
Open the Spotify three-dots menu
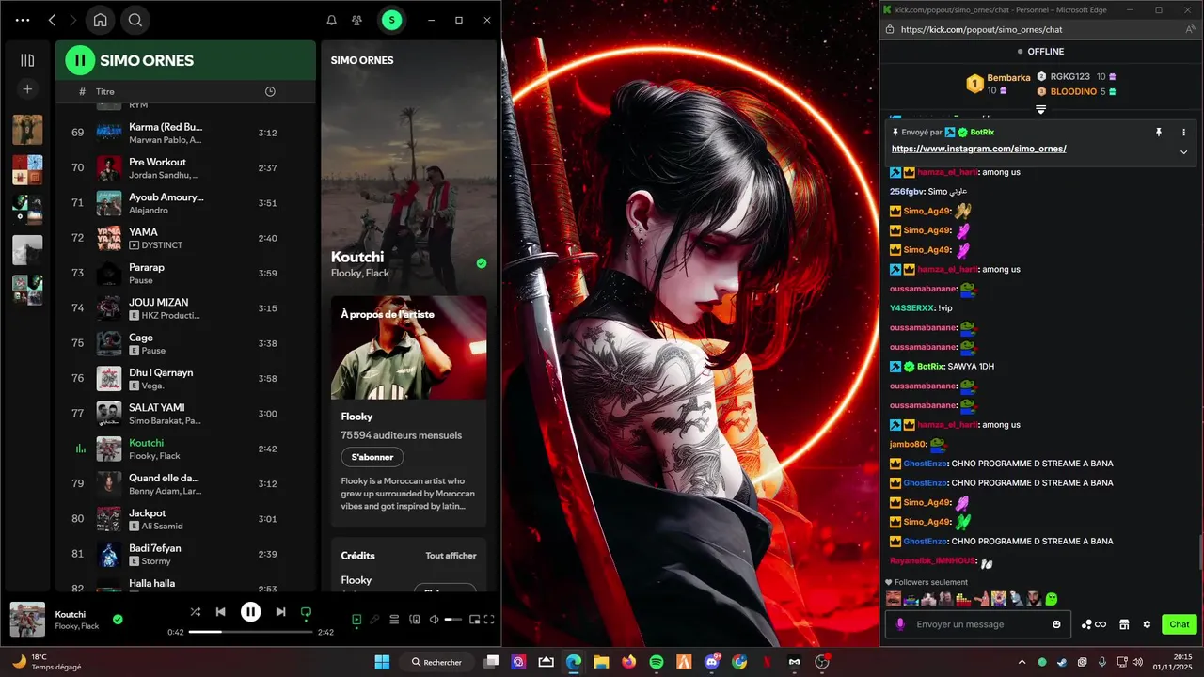tap(23, 20)
